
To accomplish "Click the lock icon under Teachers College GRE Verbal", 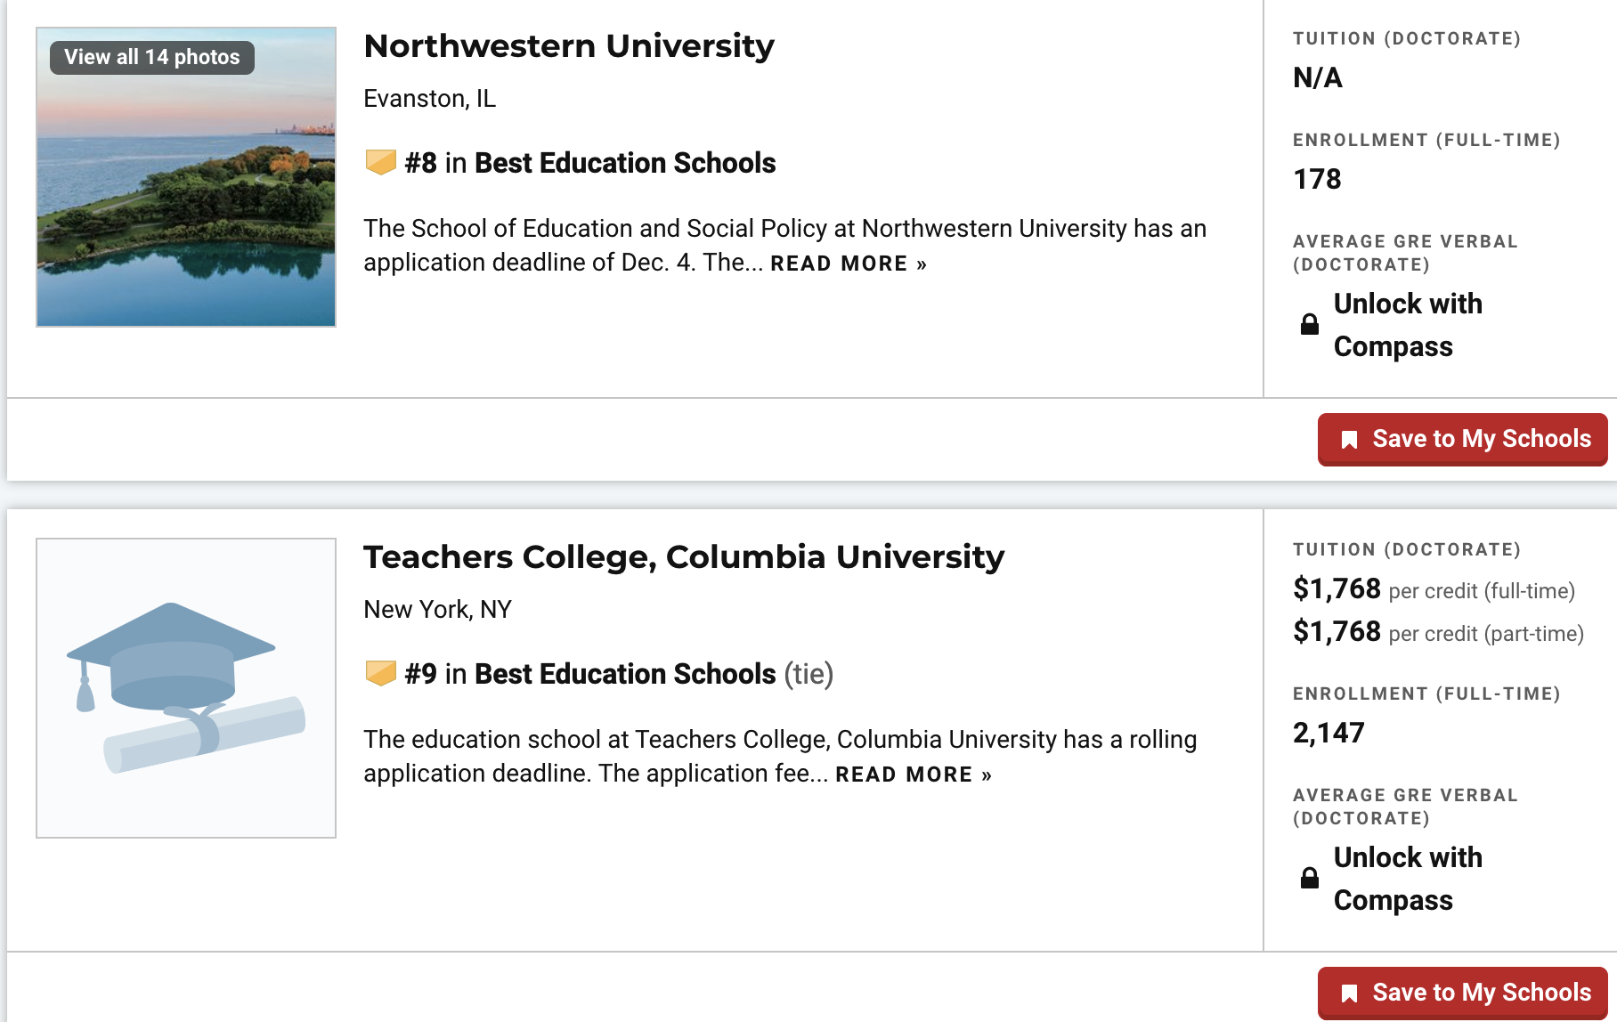I will pyautogui.click(x=1310, y=878).
